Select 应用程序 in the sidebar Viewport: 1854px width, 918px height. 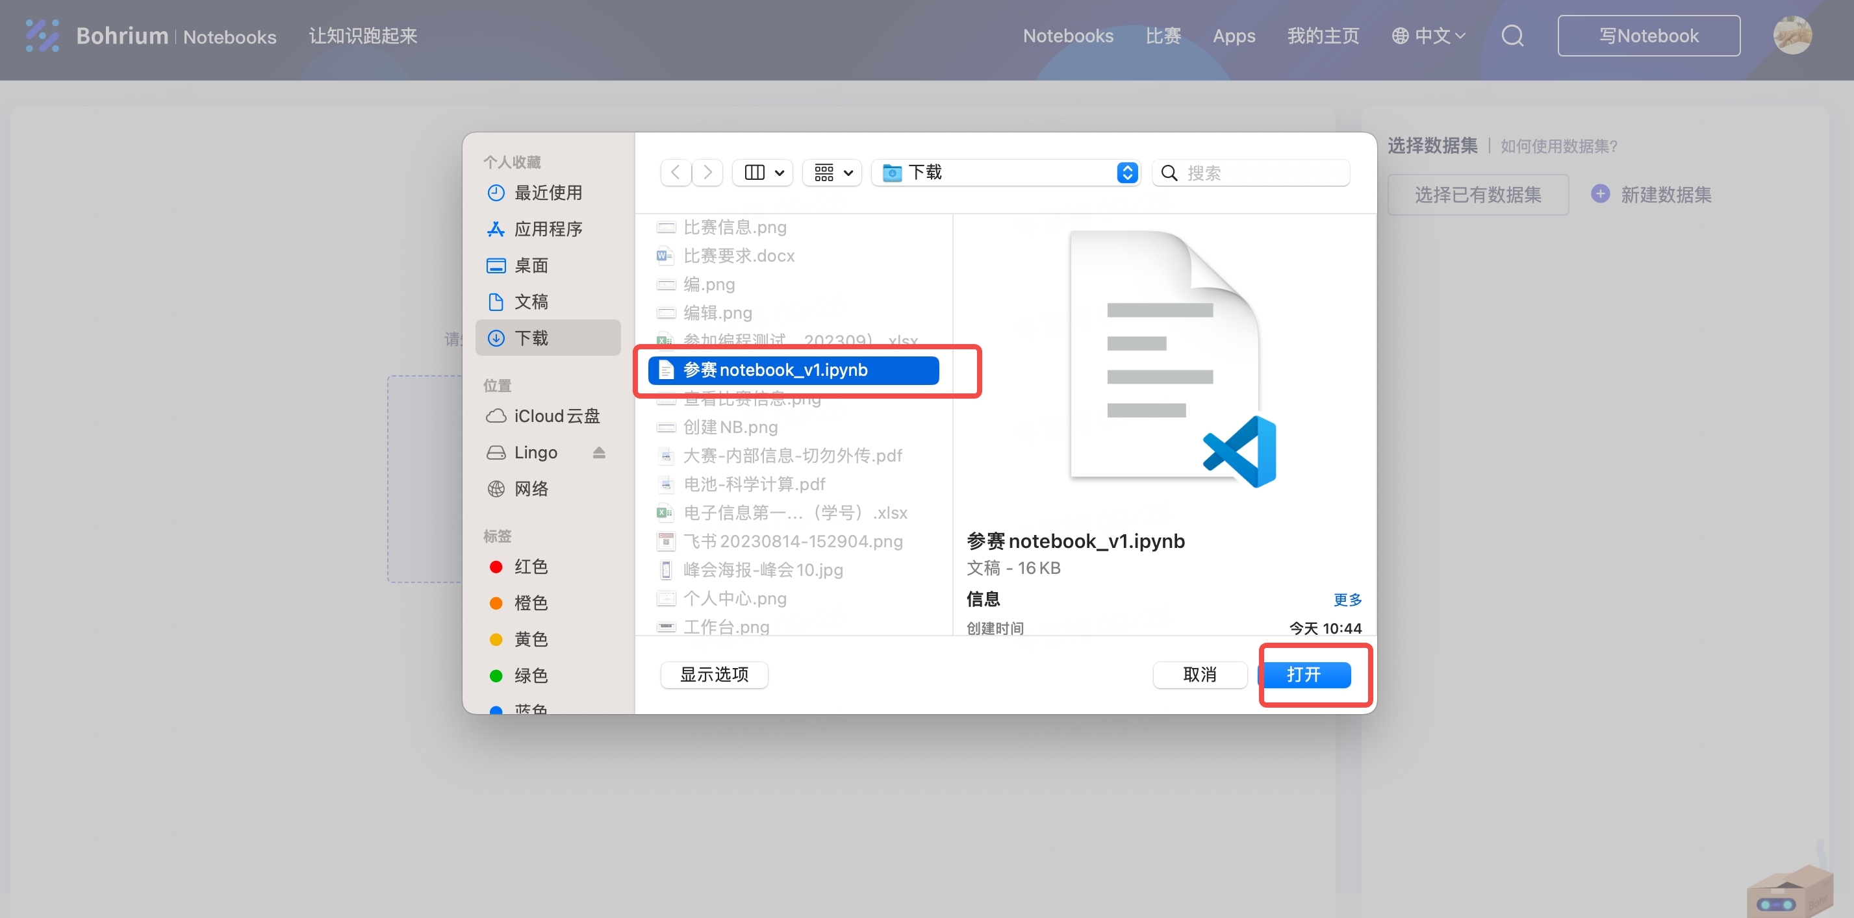pyautogui.click(x=548, y=229)
